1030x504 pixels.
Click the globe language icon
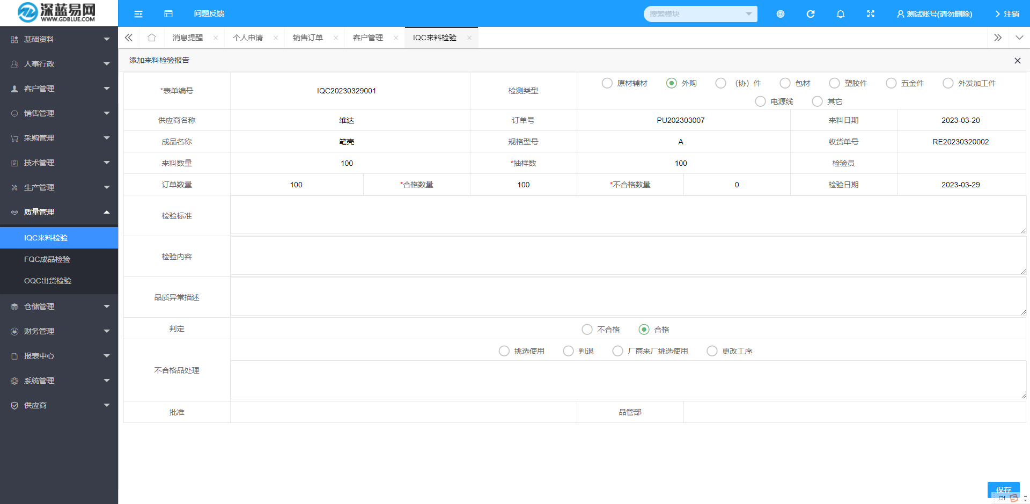(781, 14)
